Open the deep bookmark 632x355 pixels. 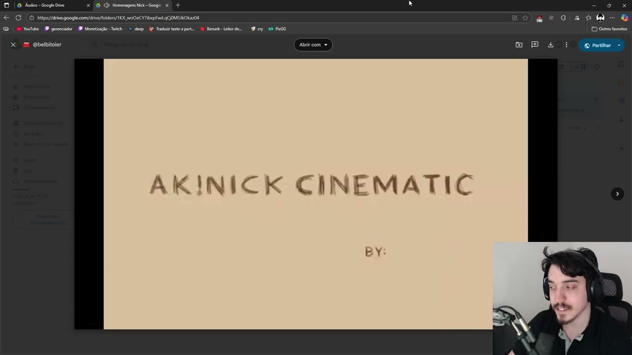pyautogui.click(x=136, y=29)
